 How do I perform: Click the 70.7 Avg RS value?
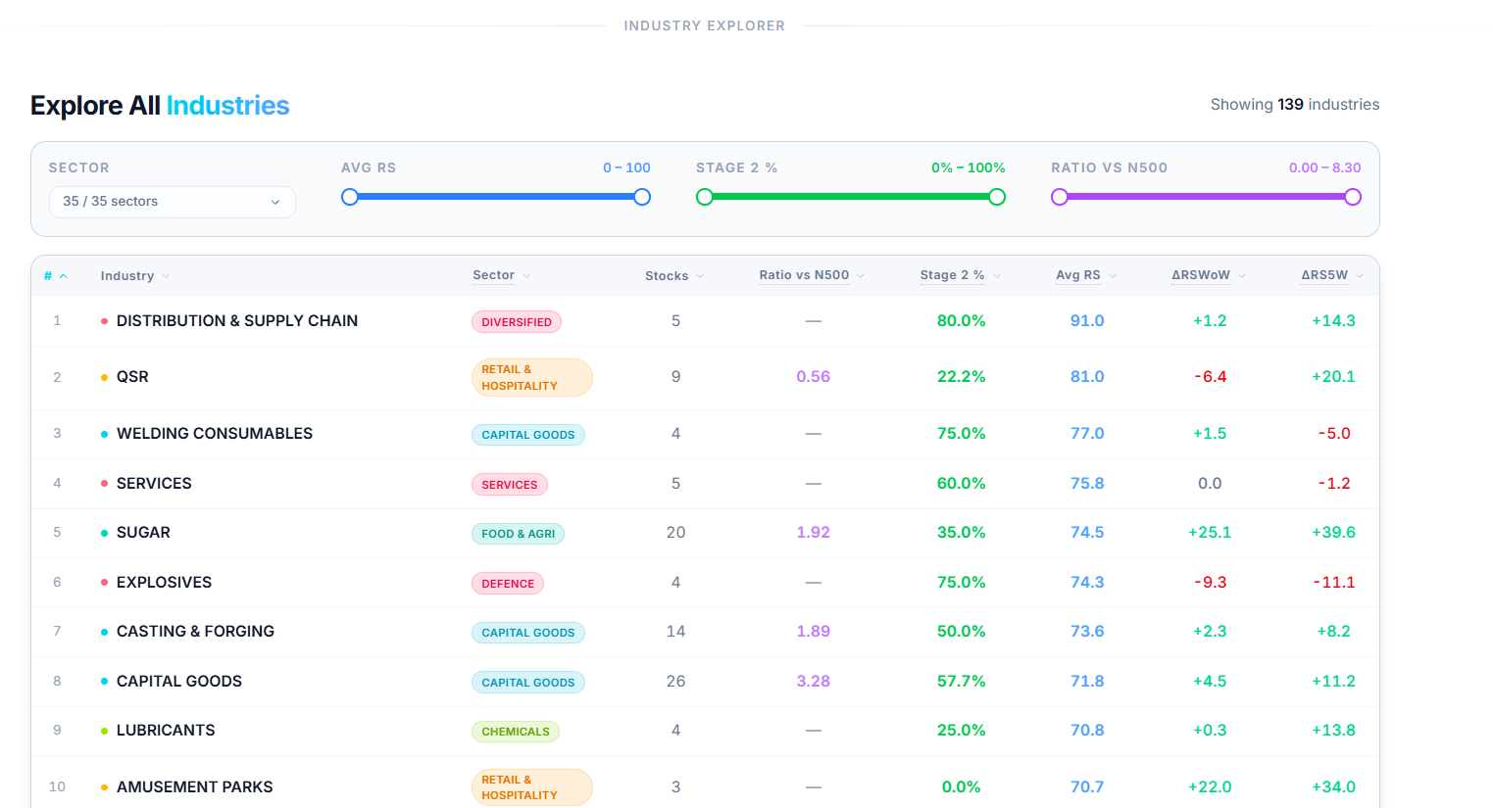point(1087,787)
